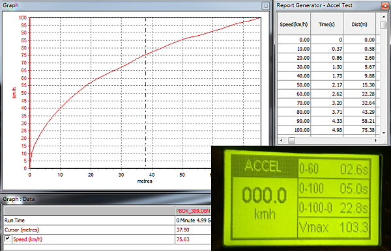Screen dimensions: 391x251
Task: Select the 90.00 speed cell
Action: pos(294,121)
